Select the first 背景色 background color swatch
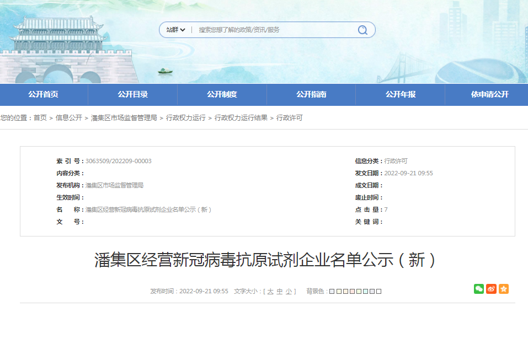 [x=332, y=291]
